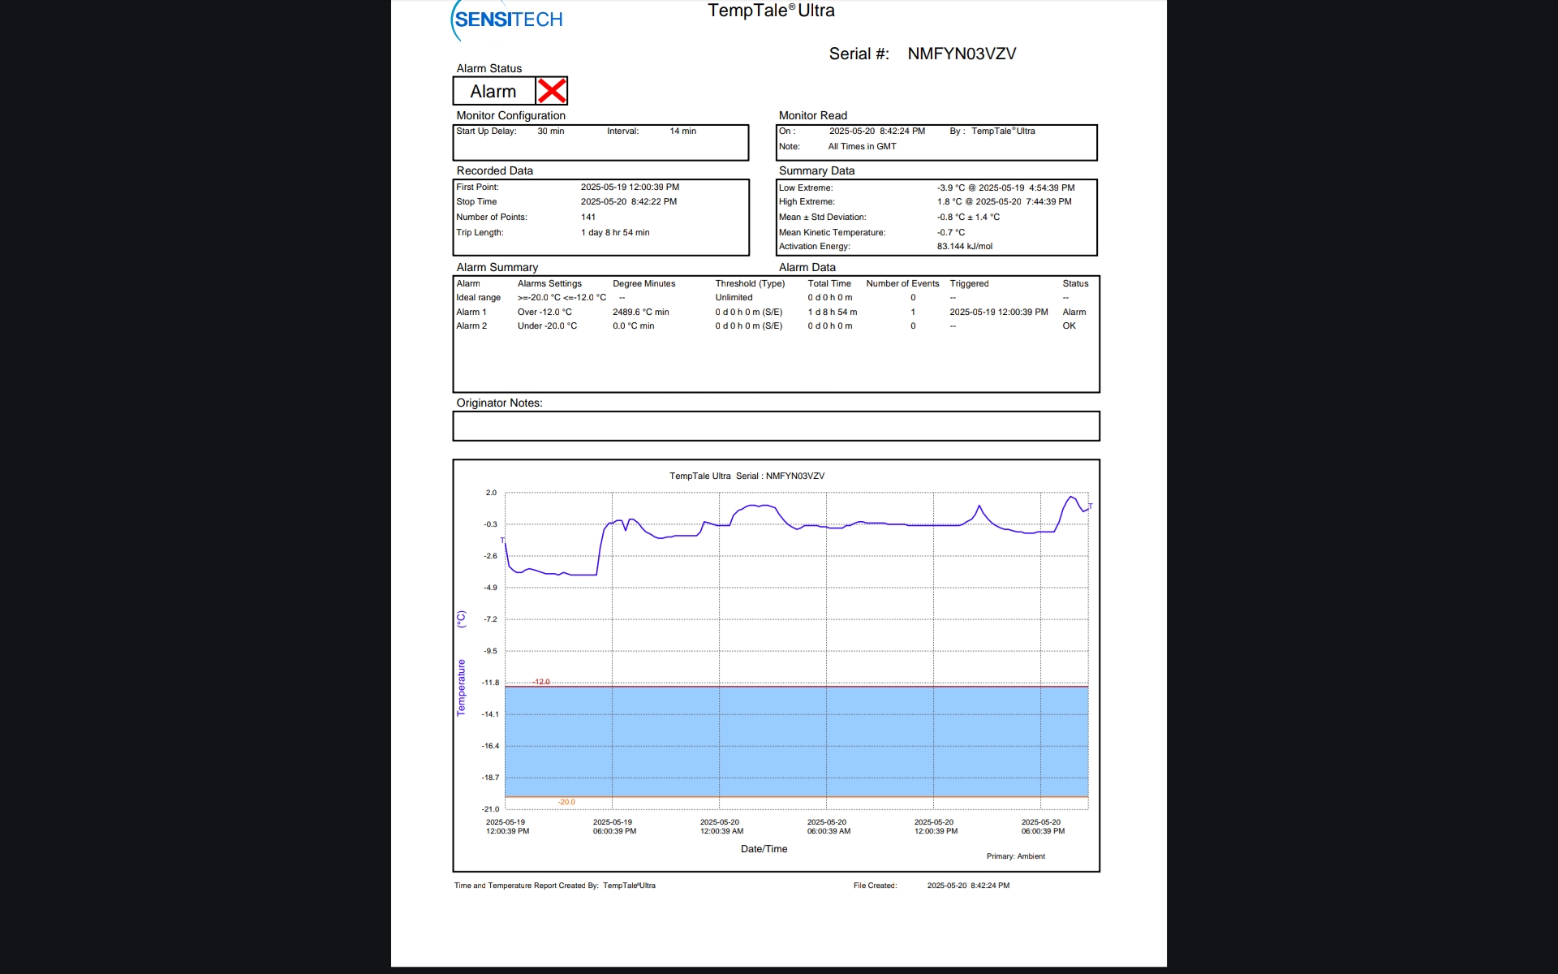1558x974 pixels.
Task: Click the y-axis tick label -21.0
Action: click(x=490, y=809)
